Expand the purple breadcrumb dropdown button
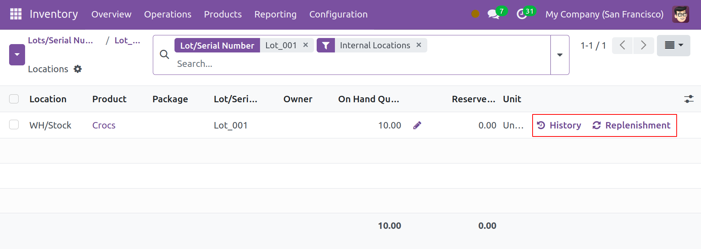The width and height of the screenshot is (701, 249). click(17, 55)
